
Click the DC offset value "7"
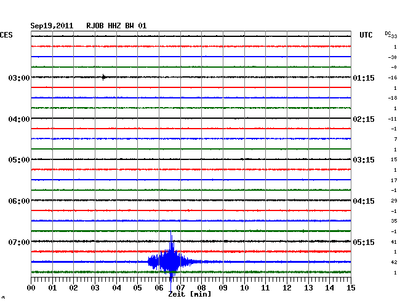(396, 139)
